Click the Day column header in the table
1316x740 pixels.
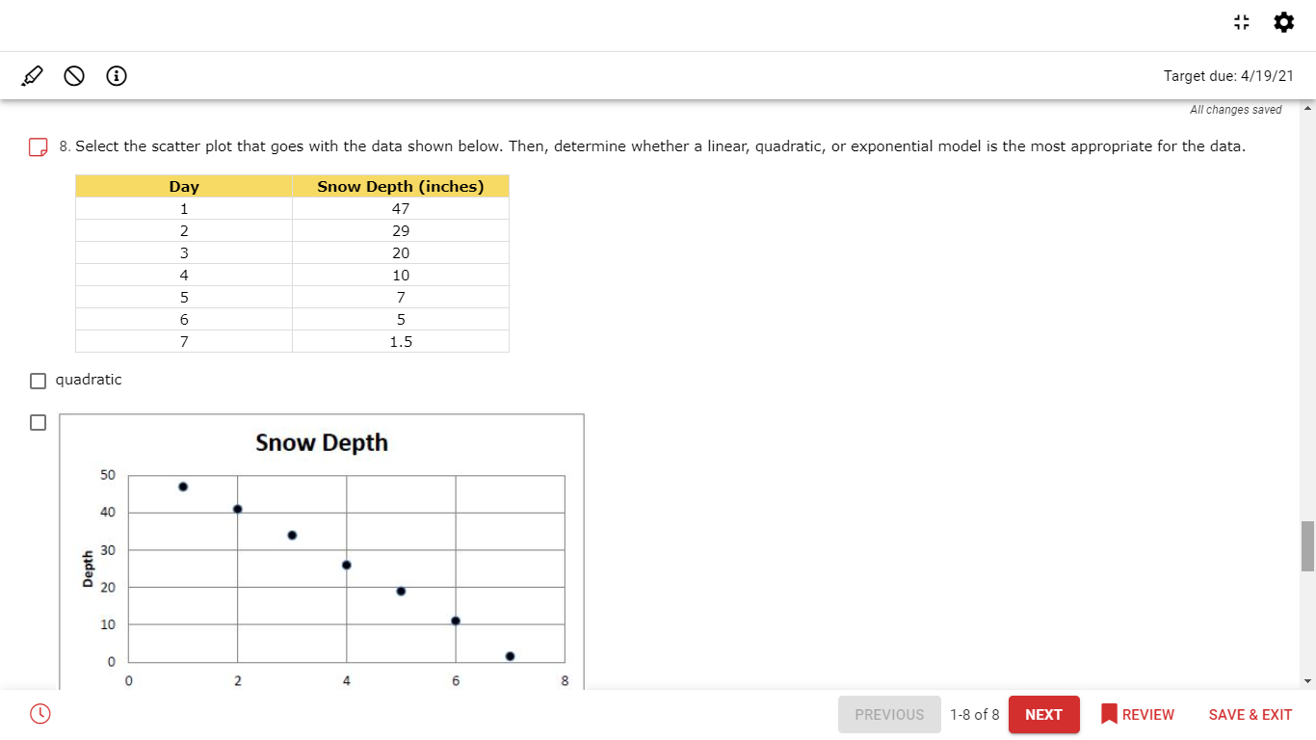tap(183, 186)
